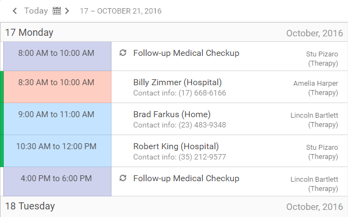
Task: Click Amelia Harper (Therapy) resource label
Action: (315, 88)
